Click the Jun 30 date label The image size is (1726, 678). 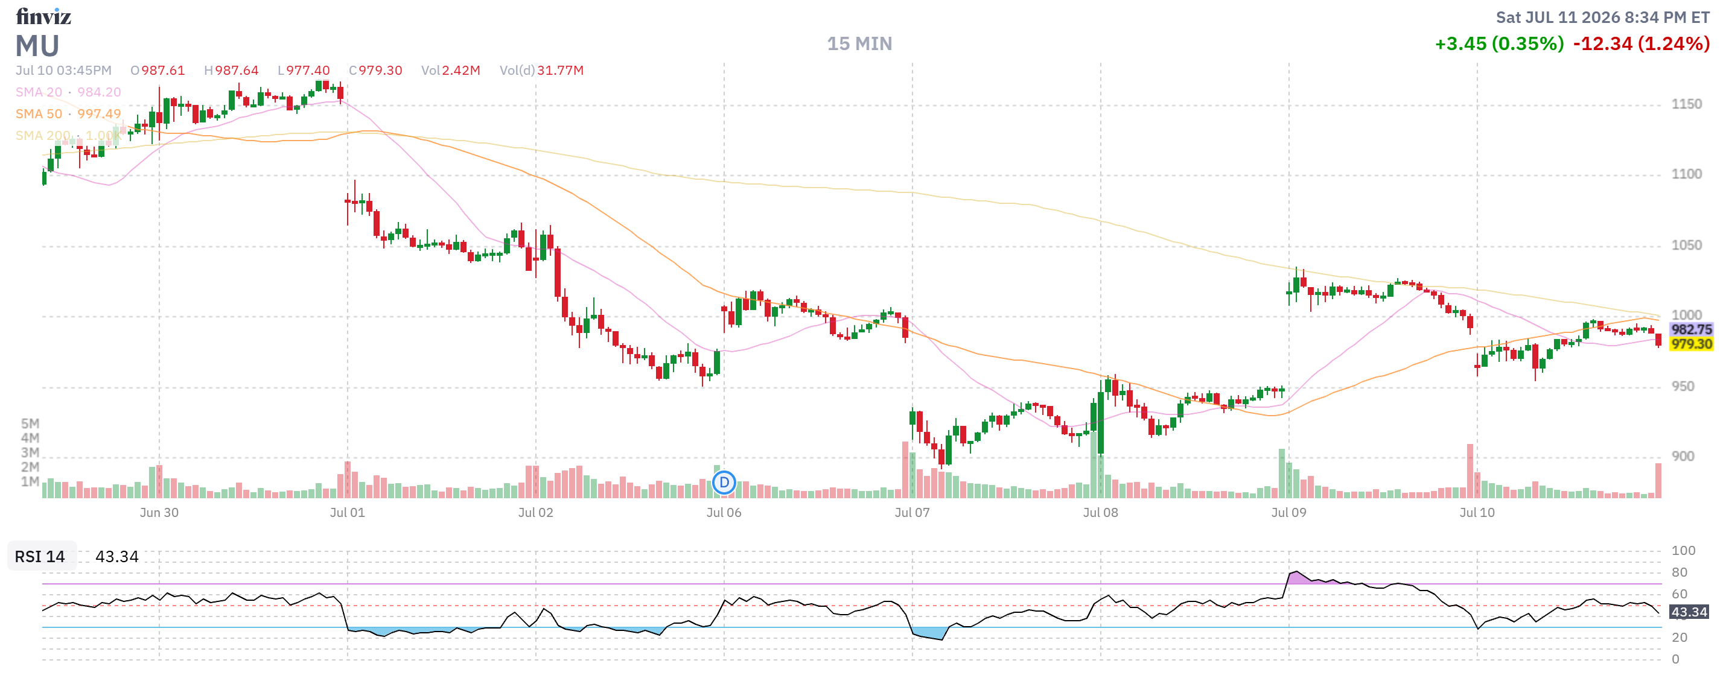pos(159,513)
